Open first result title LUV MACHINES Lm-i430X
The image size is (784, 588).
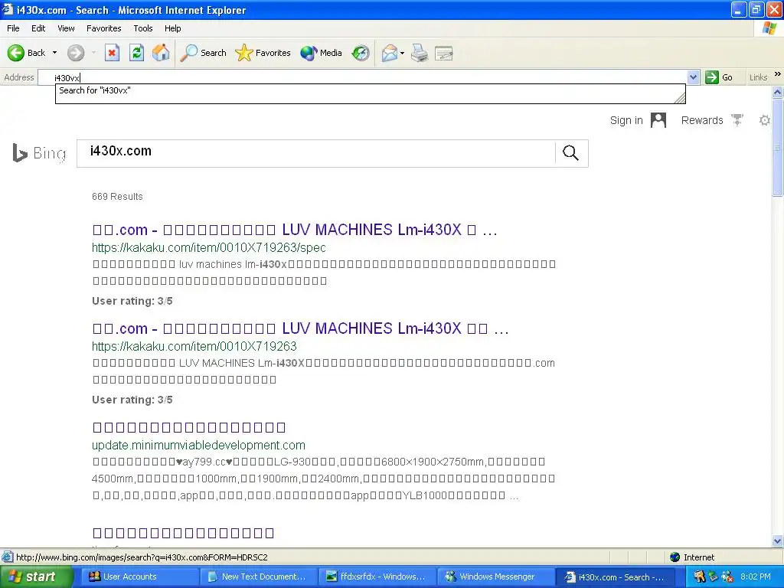point(295,230)
